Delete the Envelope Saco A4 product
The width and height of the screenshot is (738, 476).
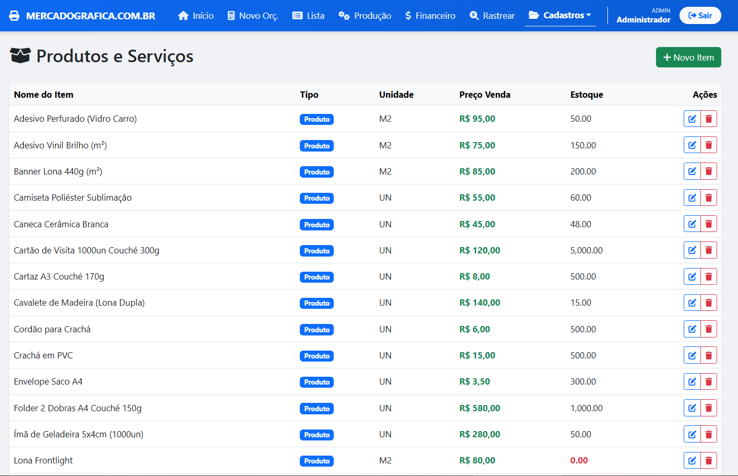coord(709,381)
